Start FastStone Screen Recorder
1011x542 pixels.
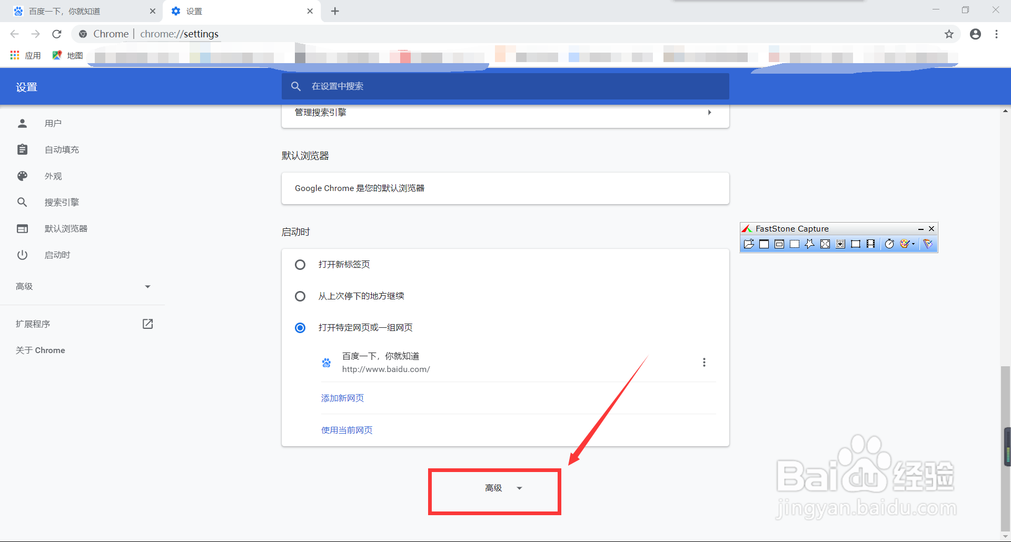pos(871,244)
